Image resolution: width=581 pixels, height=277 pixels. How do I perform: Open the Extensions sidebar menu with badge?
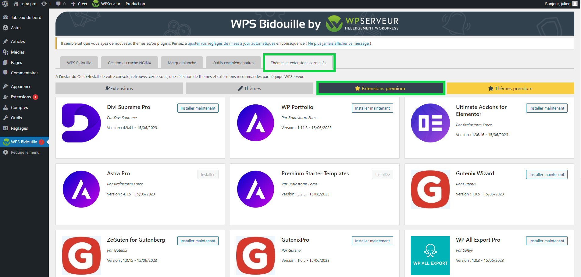pos(24,97)
